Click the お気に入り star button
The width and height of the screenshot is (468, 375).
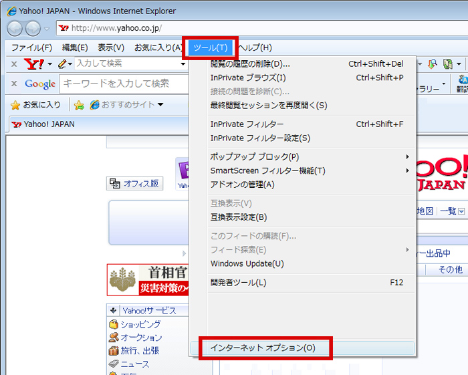pyautogui.click(x=35, y=105)
